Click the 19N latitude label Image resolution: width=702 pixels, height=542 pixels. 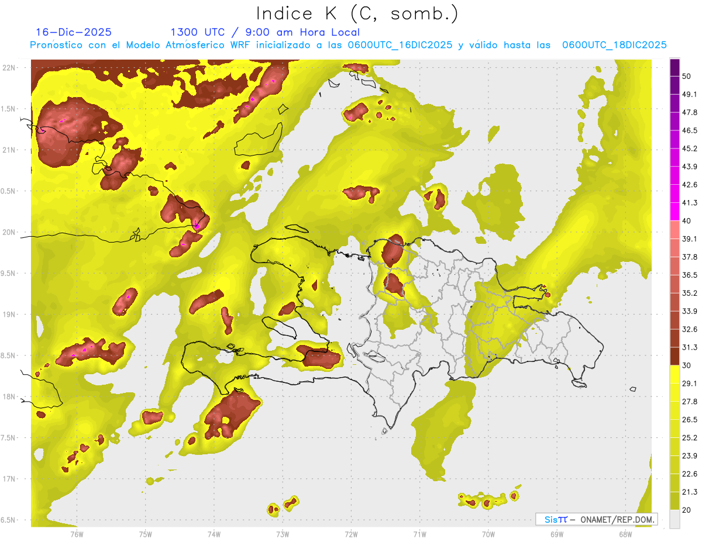tap(9, 315)
